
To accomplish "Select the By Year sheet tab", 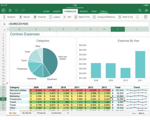I will click(x=13, y=113).
